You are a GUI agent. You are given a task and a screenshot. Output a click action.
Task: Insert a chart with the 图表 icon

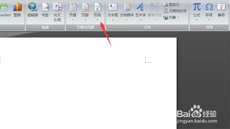(x=18, y=7)
